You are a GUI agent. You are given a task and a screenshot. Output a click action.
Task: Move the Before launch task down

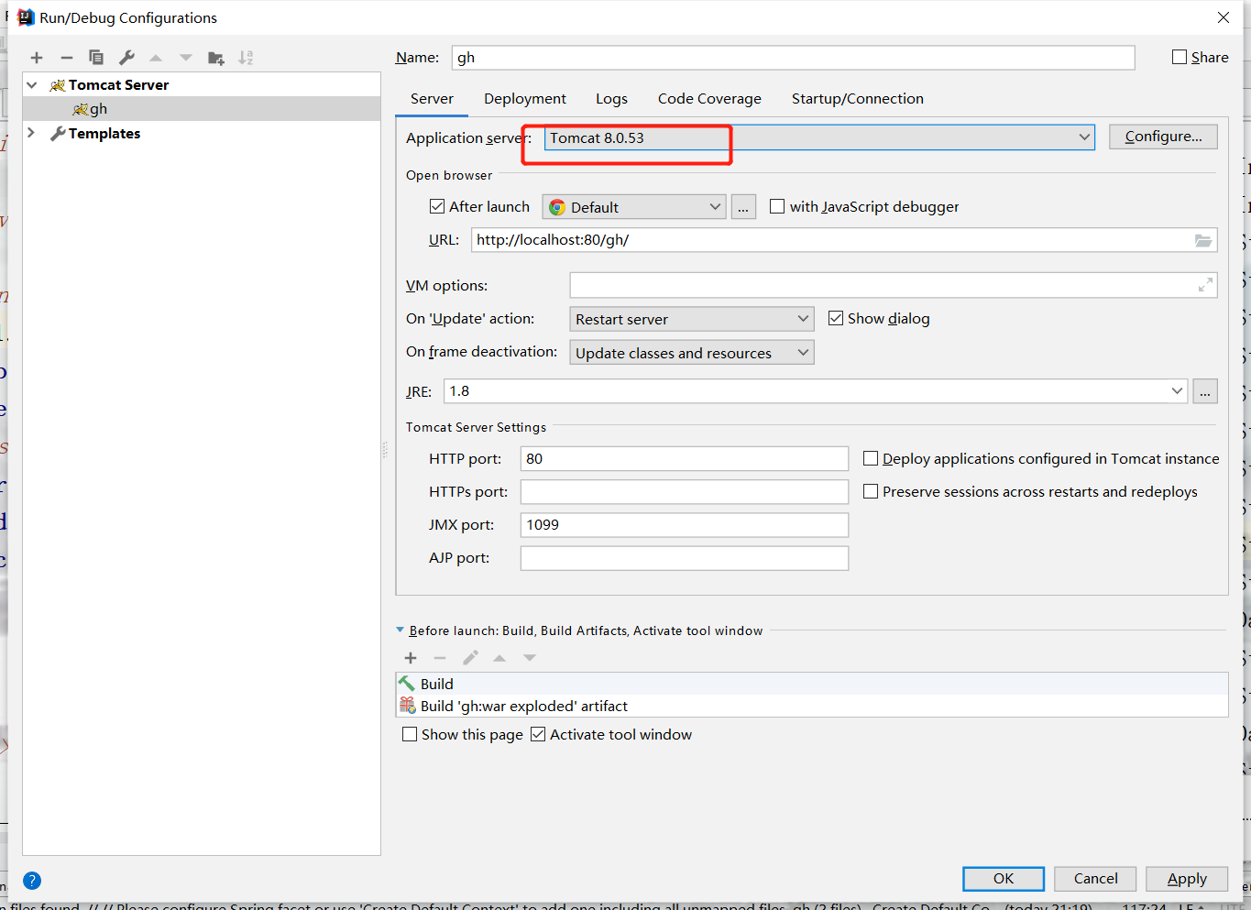pos(530,658)
